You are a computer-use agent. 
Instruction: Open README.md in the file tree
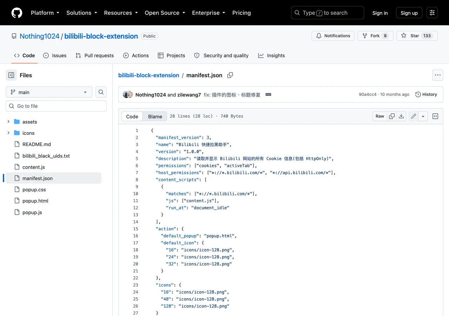[36, 144]
